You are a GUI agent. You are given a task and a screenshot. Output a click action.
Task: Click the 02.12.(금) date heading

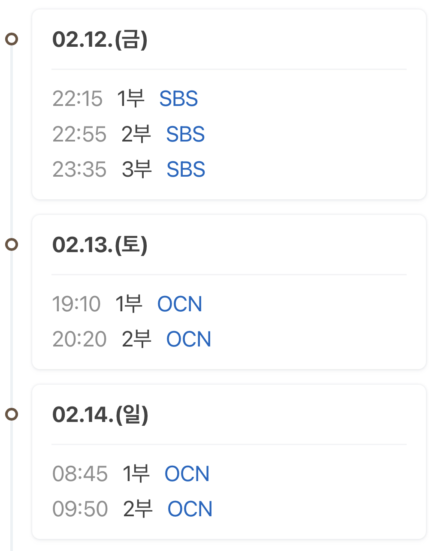coord(100,40)
